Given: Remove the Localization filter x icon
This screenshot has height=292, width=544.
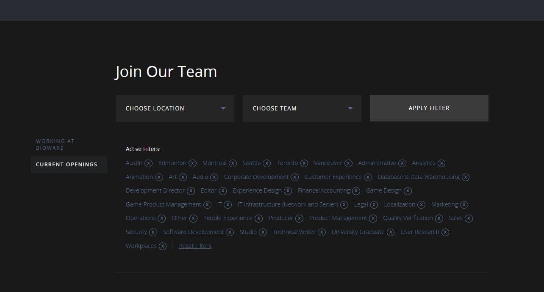Looking at the screenshot, I should pyautogui.click(x=421, y=205).
